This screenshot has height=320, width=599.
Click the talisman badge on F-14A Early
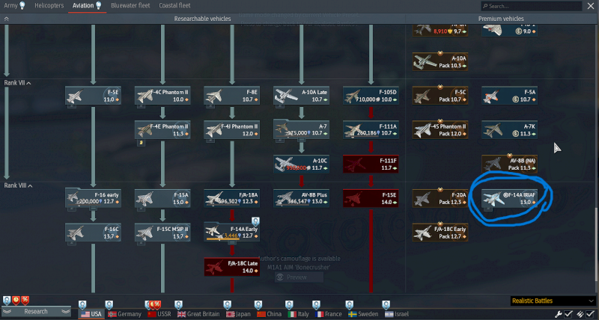coord(255,221)
